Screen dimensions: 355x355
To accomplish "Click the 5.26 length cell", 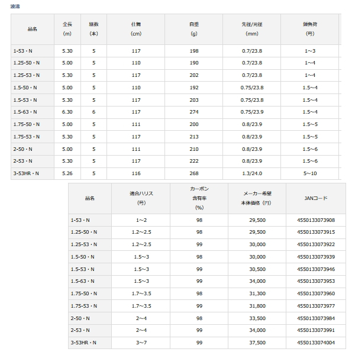I will pyautogui.click(x=67, y=173).
